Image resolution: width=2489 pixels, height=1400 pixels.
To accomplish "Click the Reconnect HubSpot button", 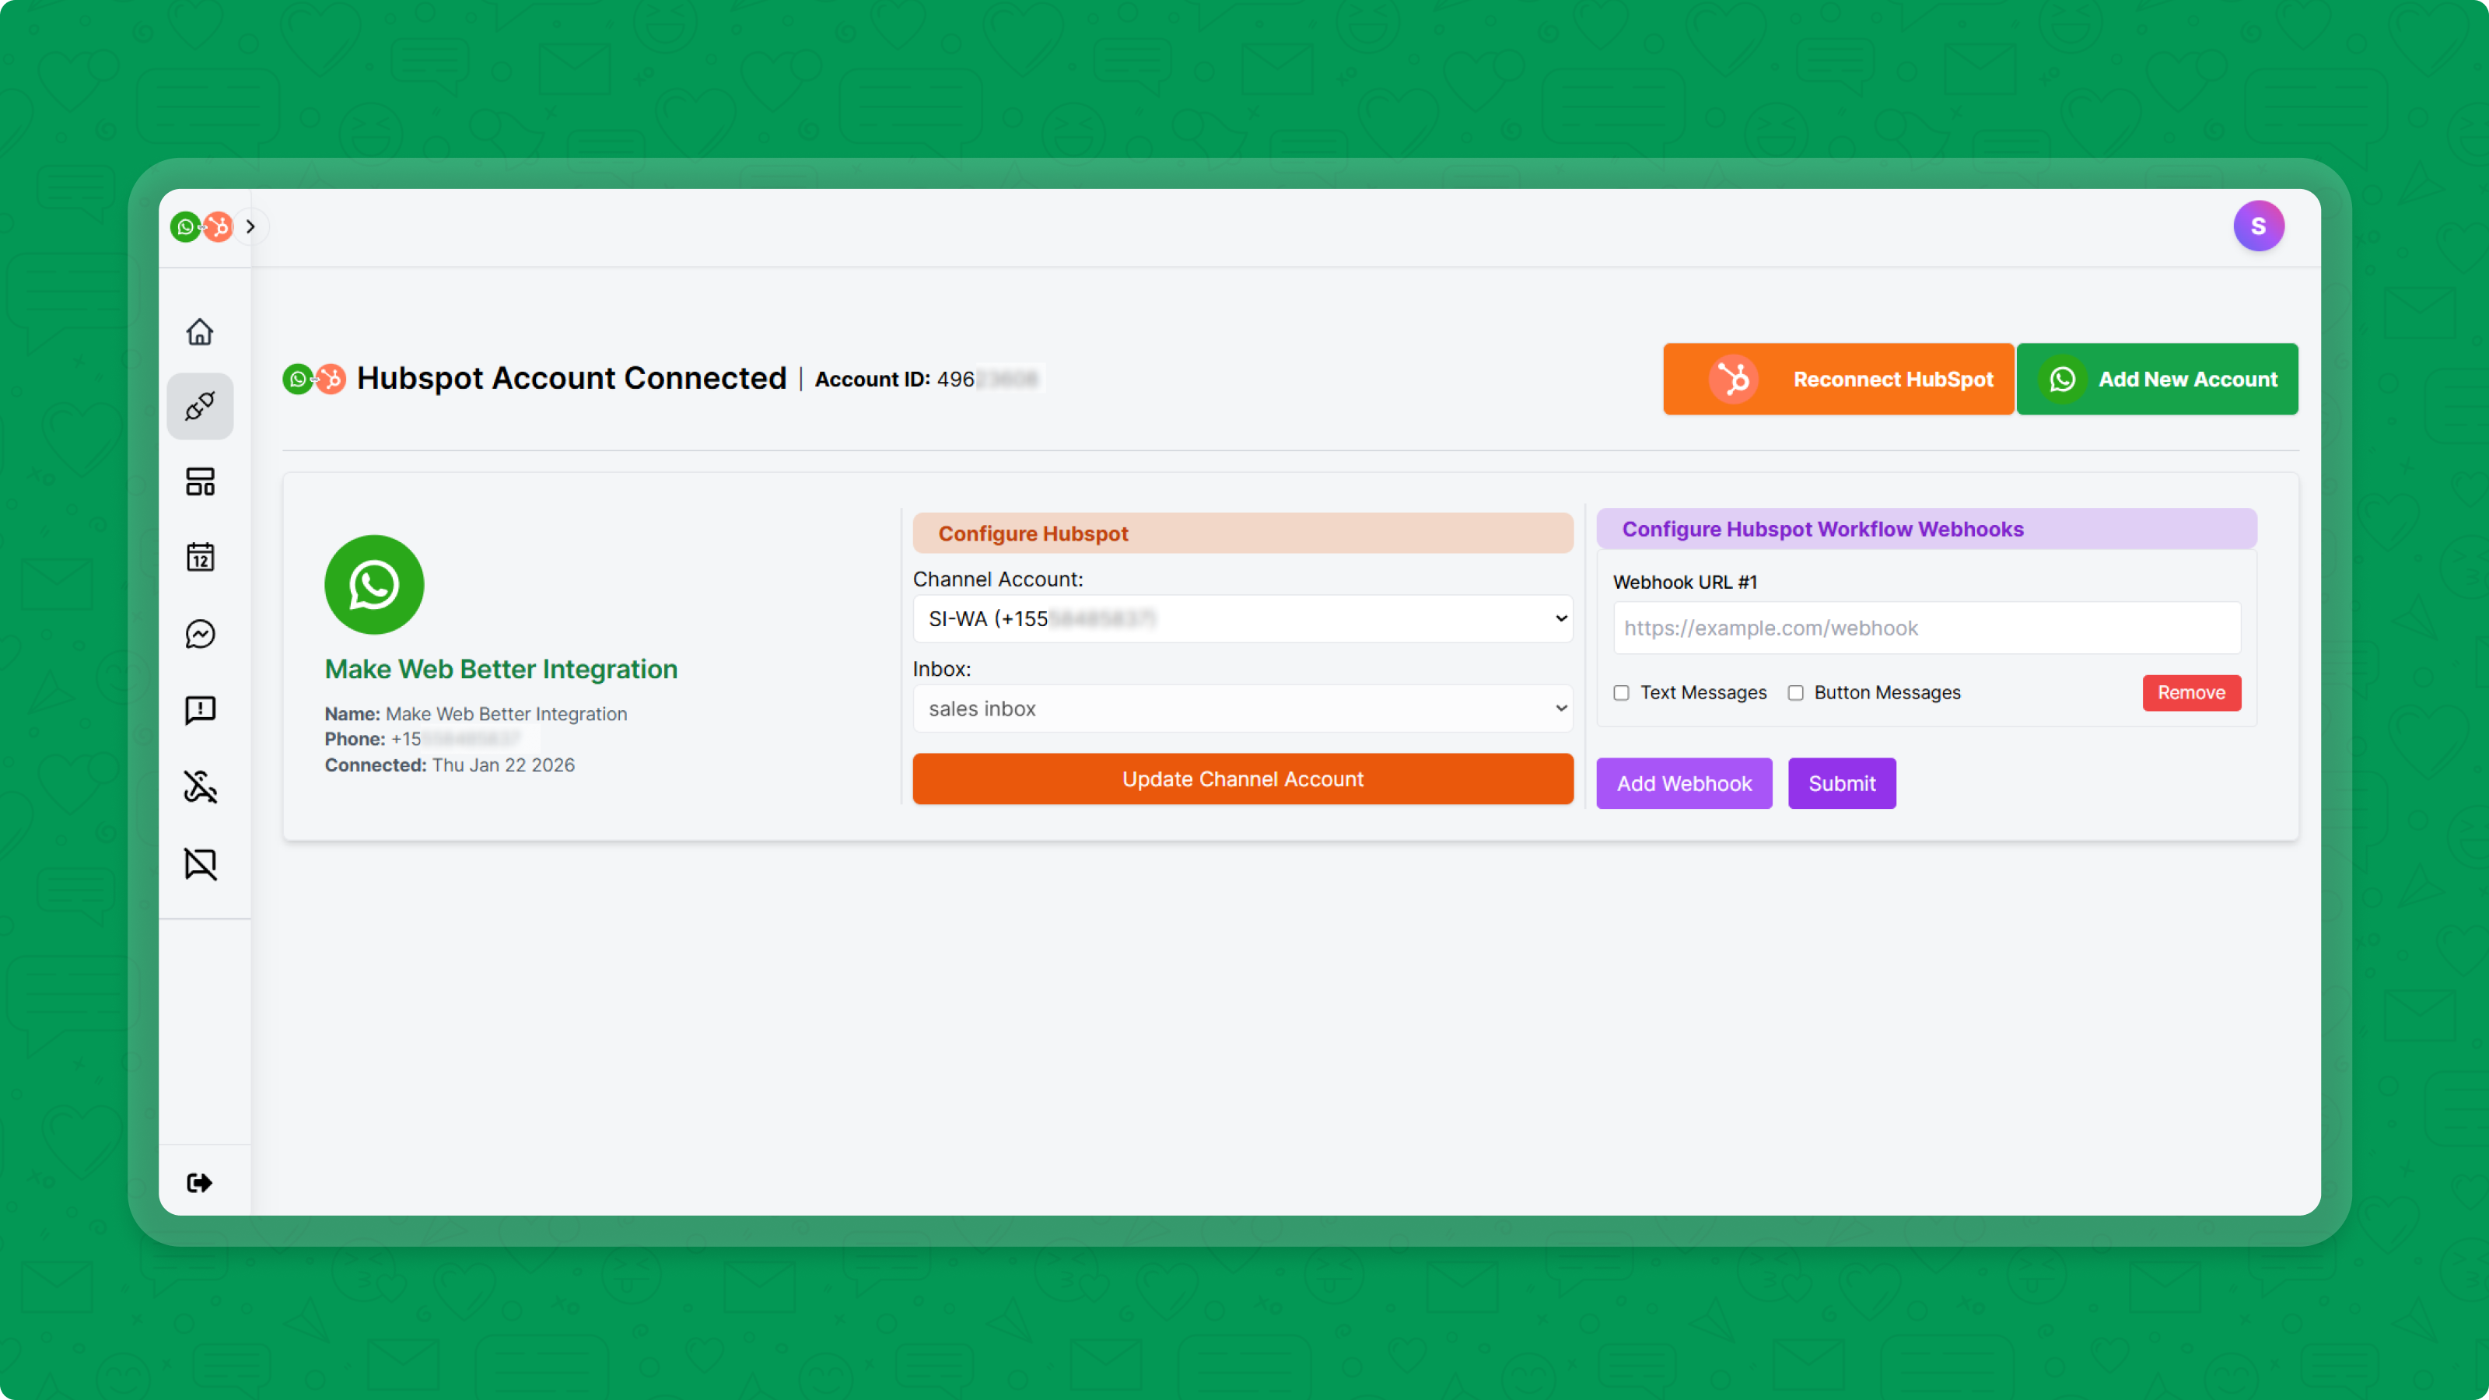I will (1838, 379).
